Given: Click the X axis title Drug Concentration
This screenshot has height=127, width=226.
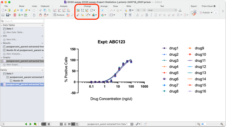Looking at the screenshot, I should [111, 99].
